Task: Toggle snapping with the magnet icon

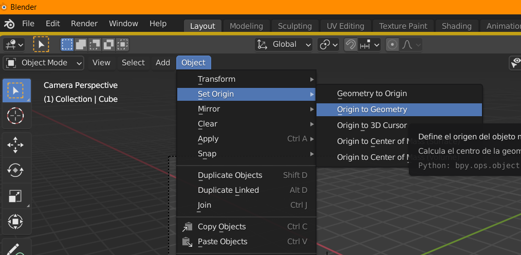Action: coord(350,45)
